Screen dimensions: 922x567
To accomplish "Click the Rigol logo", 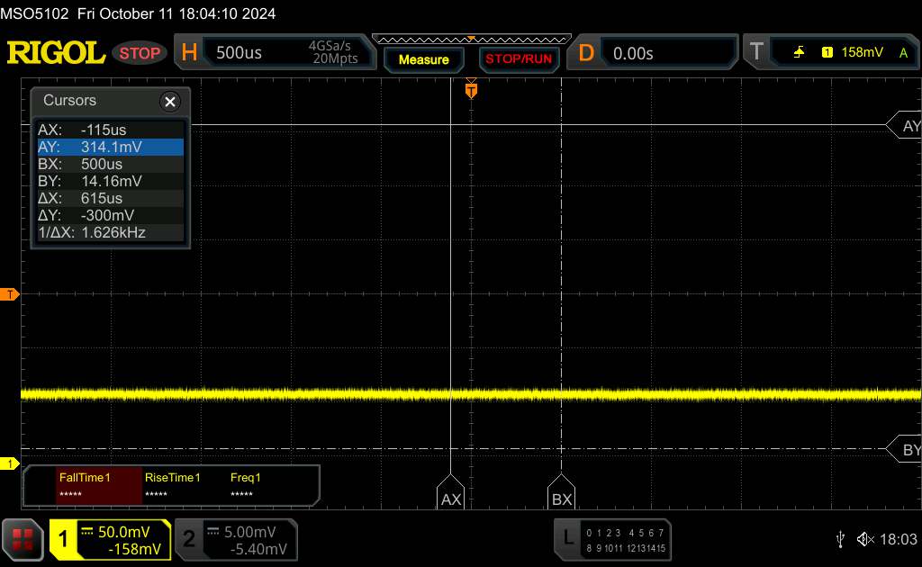I will coord(56,53).
